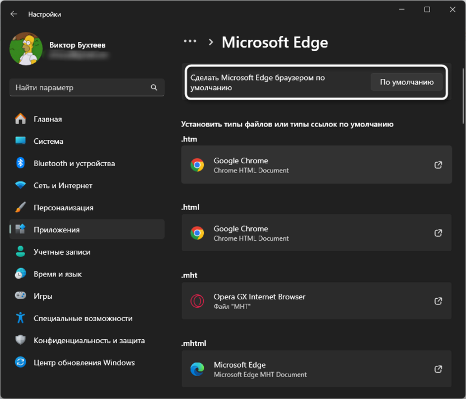
Task: Click the Opera GX icon under .mht
Action: click(x=197, y=301)
